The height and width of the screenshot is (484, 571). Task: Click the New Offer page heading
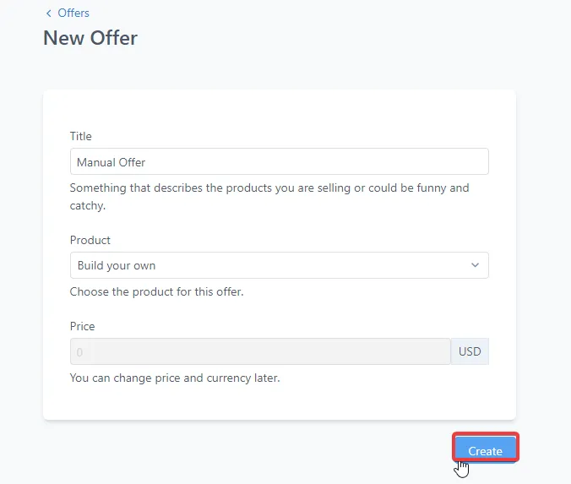click(x=90, y=38)
